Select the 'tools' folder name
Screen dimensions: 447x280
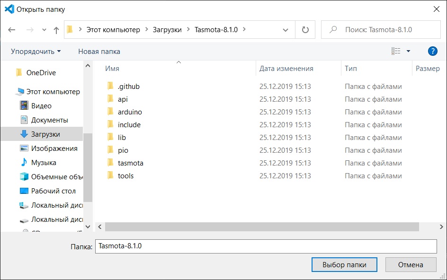[125, 176]
